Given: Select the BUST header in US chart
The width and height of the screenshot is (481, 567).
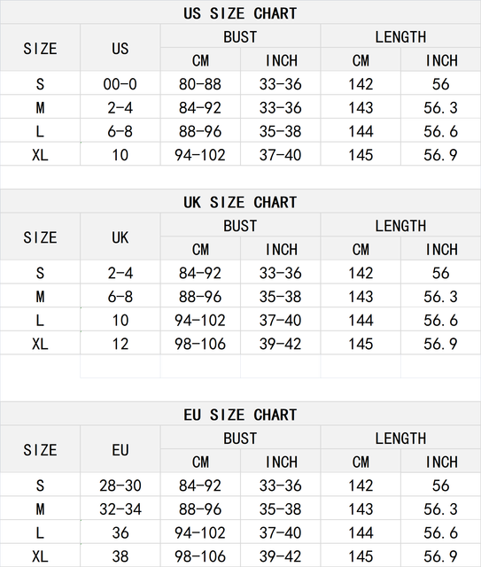Looking at the screenshot, I should [240, 37].
